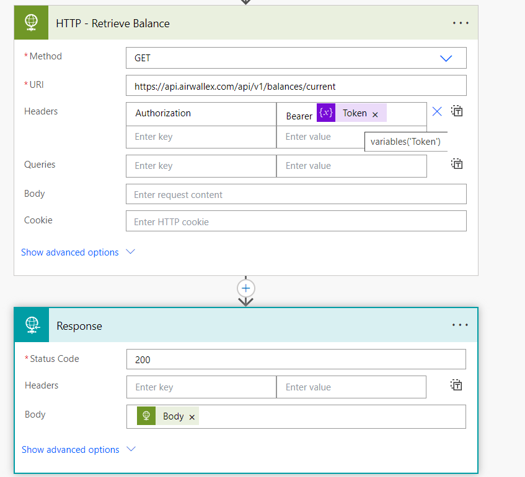The height and width of the screenshot is (477, 525).
Task: Switch Queries to text mode
Action: (x=457, y=164)
